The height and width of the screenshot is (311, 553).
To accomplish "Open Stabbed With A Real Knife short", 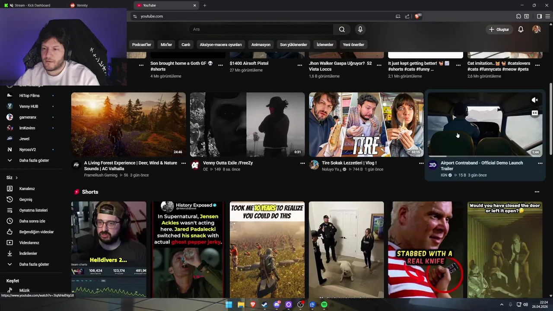I will (426, 249).
